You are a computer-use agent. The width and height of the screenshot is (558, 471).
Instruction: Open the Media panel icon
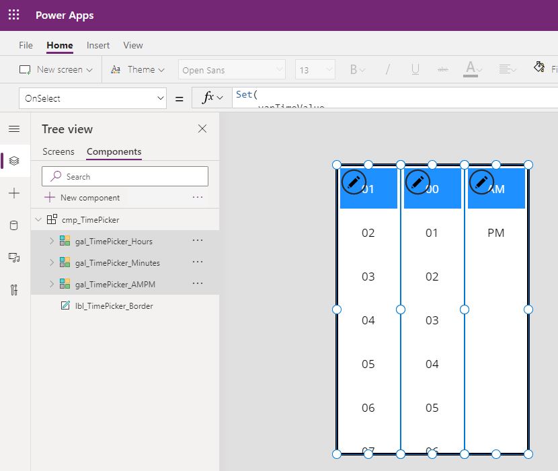pyautogui.click(x=13, y=258)
